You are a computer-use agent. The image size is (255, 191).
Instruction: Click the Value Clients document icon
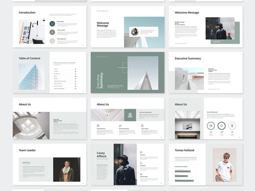click(x=142, y=126)
